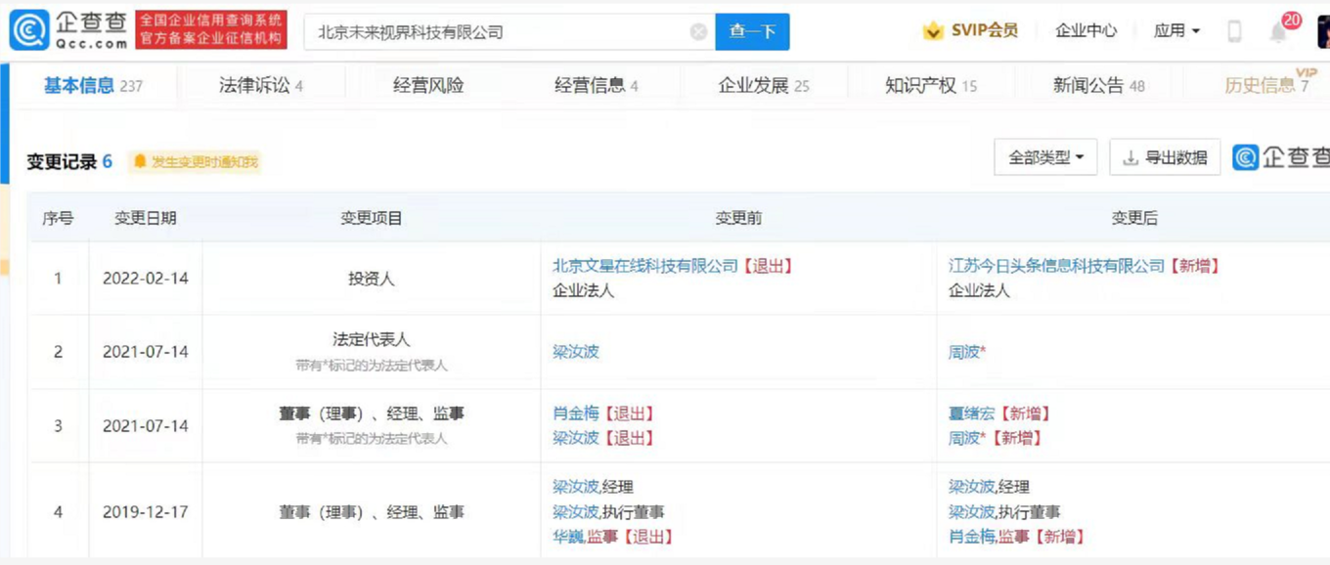Open notifications via the bell icon showing 20
The image size is (1330, 565).
(x=1277, y=30)
